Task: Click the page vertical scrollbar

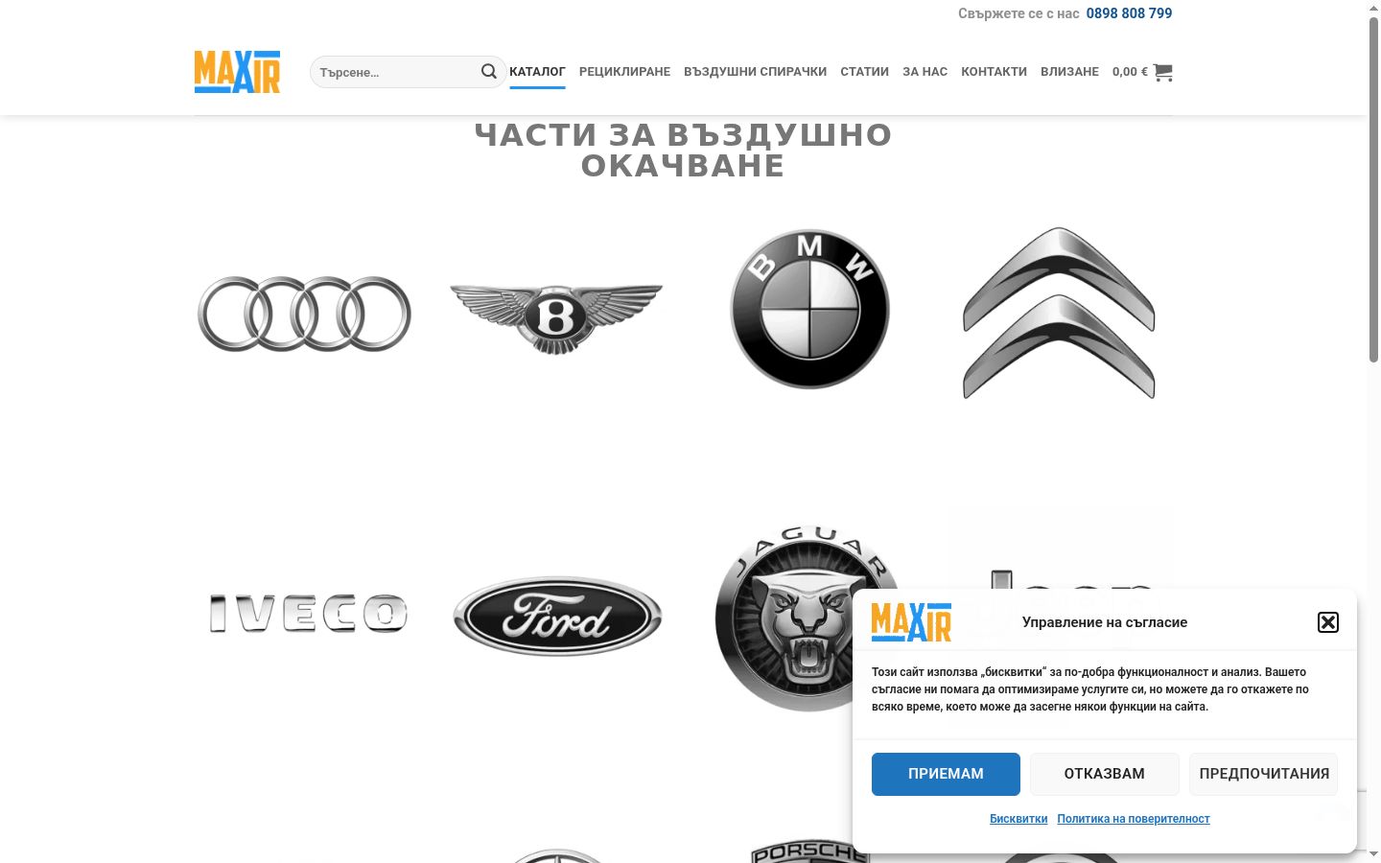Action: tap(1373, 190)
